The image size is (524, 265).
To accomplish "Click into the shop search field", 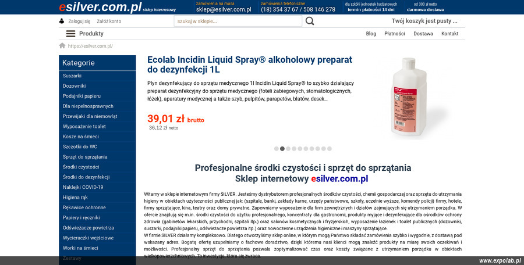I will point(238,21).
